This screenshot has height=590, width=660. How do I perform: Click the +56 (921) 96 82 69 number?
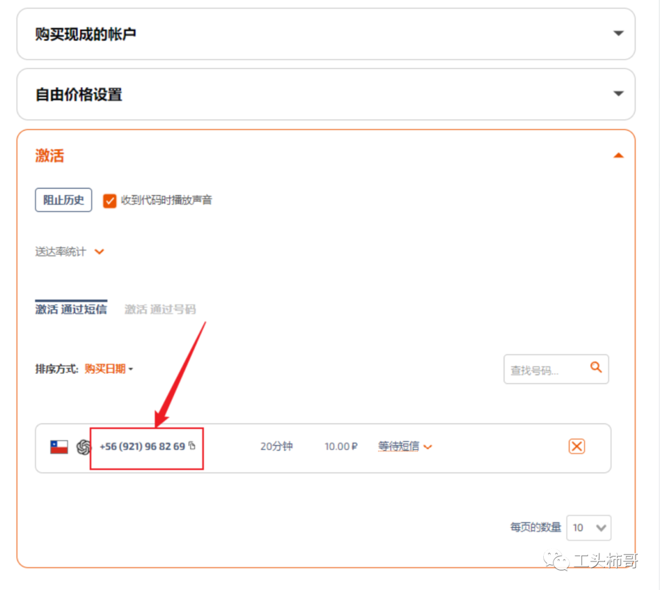click(142, 446)
